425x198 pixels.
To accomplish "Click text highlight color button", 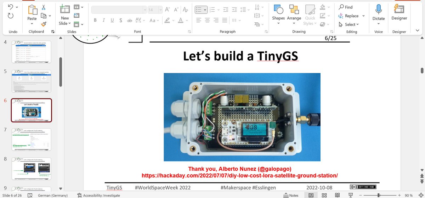I will [166, 20].
